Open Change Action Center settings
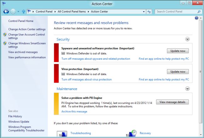The height and width of the screenshot is (138, 204). (27, 29)
